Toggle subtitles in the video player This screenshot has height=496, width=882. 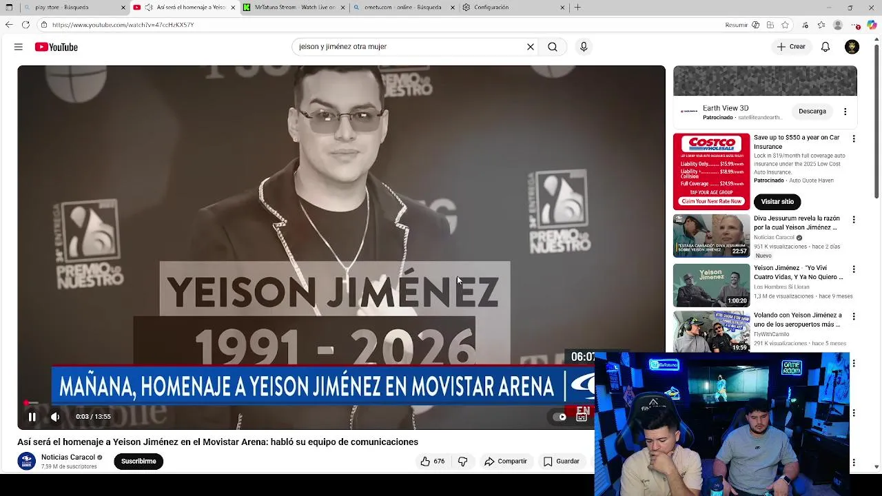[582, 417]
